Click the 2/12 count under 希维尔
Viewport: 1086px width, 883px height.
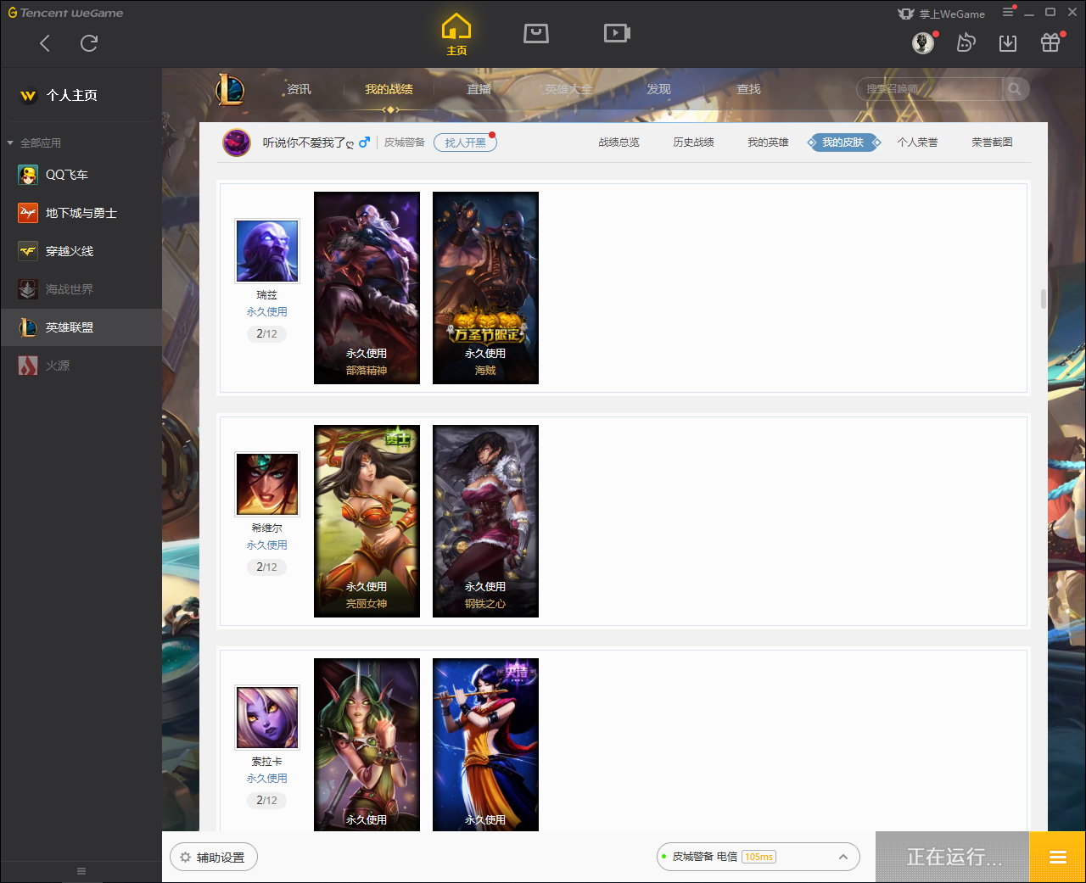coord(266,567)
